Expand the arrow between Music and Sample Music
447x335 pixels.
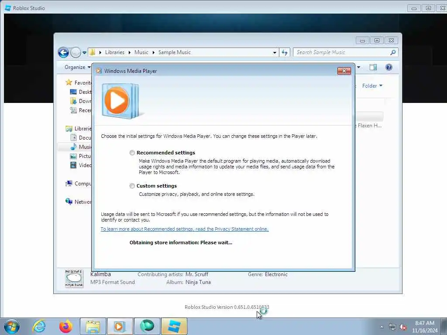click(153, 52)
